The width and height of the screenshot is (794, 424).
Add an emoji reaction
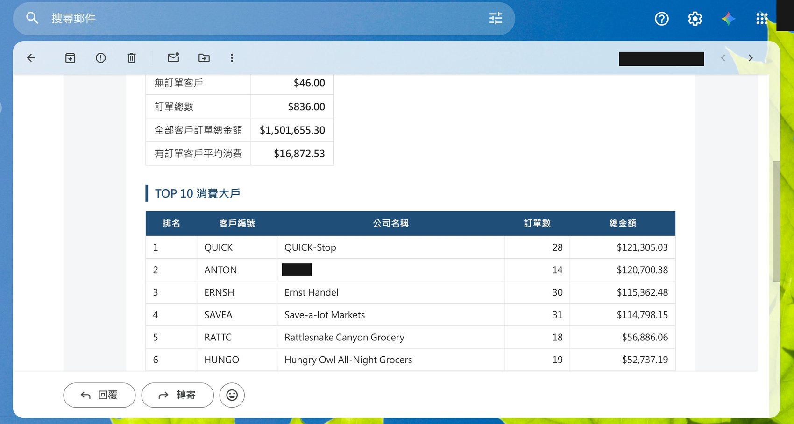click(x=232, y=395)
